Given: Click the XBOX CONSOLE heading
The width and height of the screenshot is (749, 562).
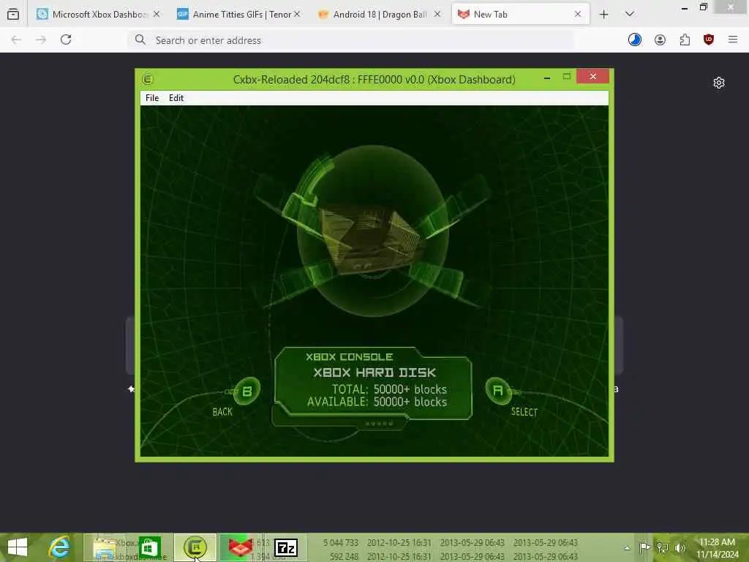Looking at the screenshot, I should click(349, 357).
